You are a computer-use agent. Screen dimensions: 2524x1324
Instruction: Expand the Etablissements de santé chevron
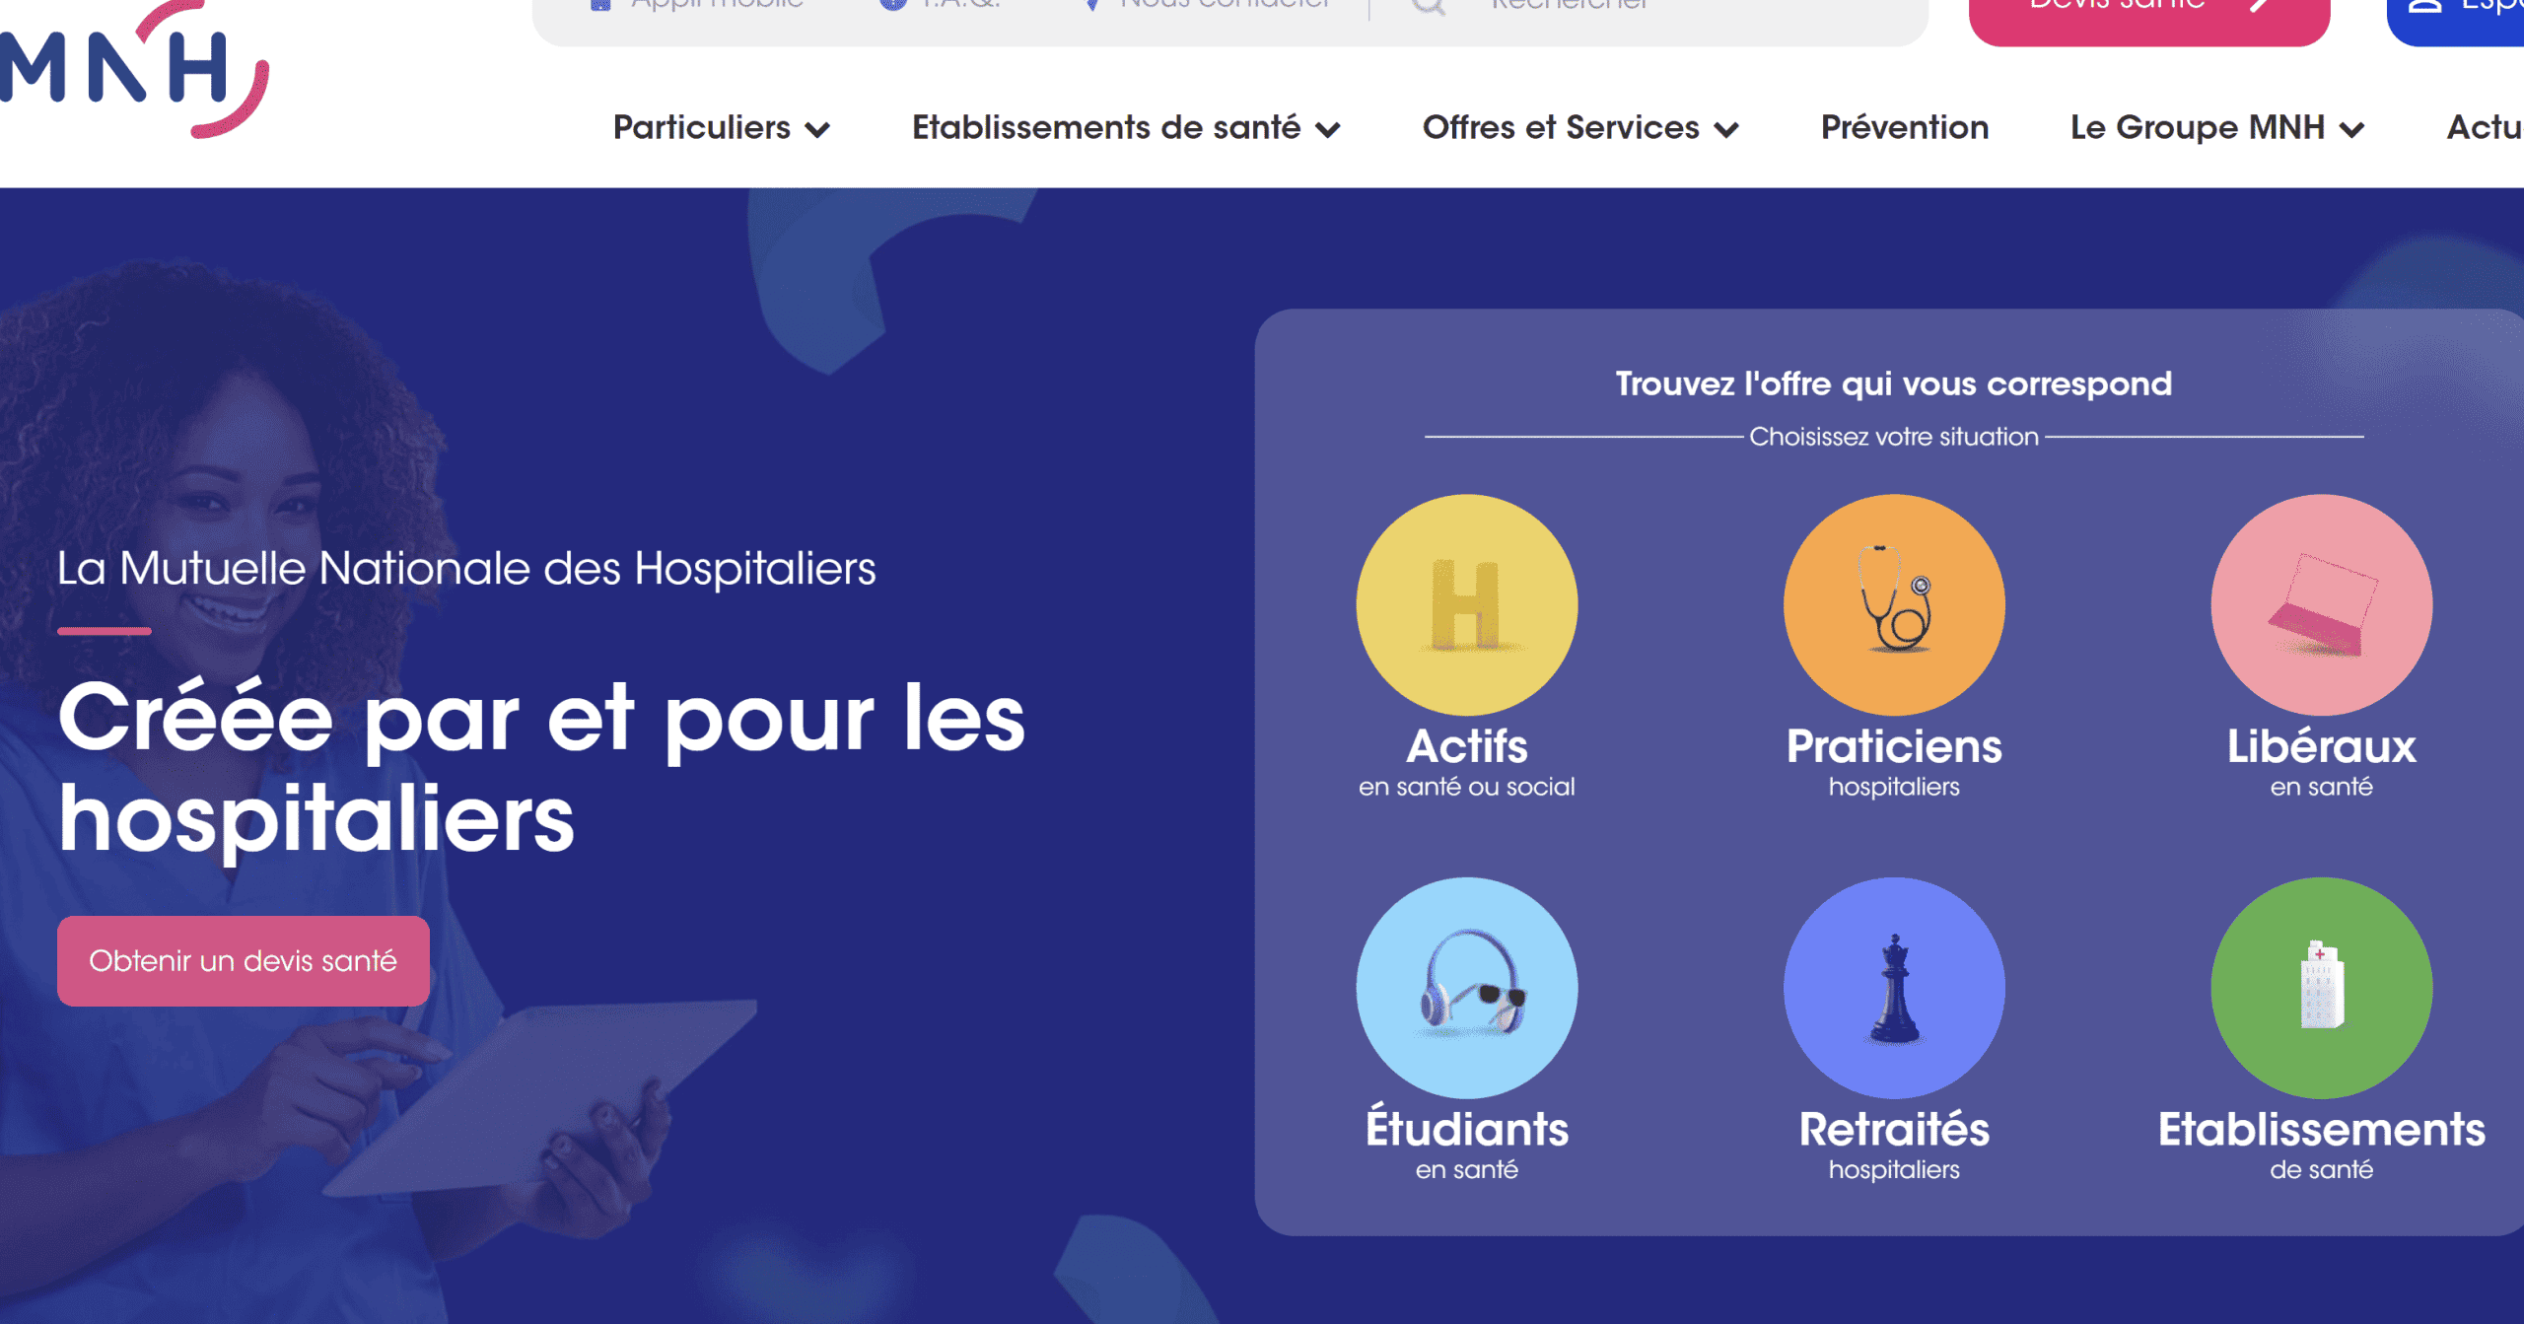[x=1328, y=129]
